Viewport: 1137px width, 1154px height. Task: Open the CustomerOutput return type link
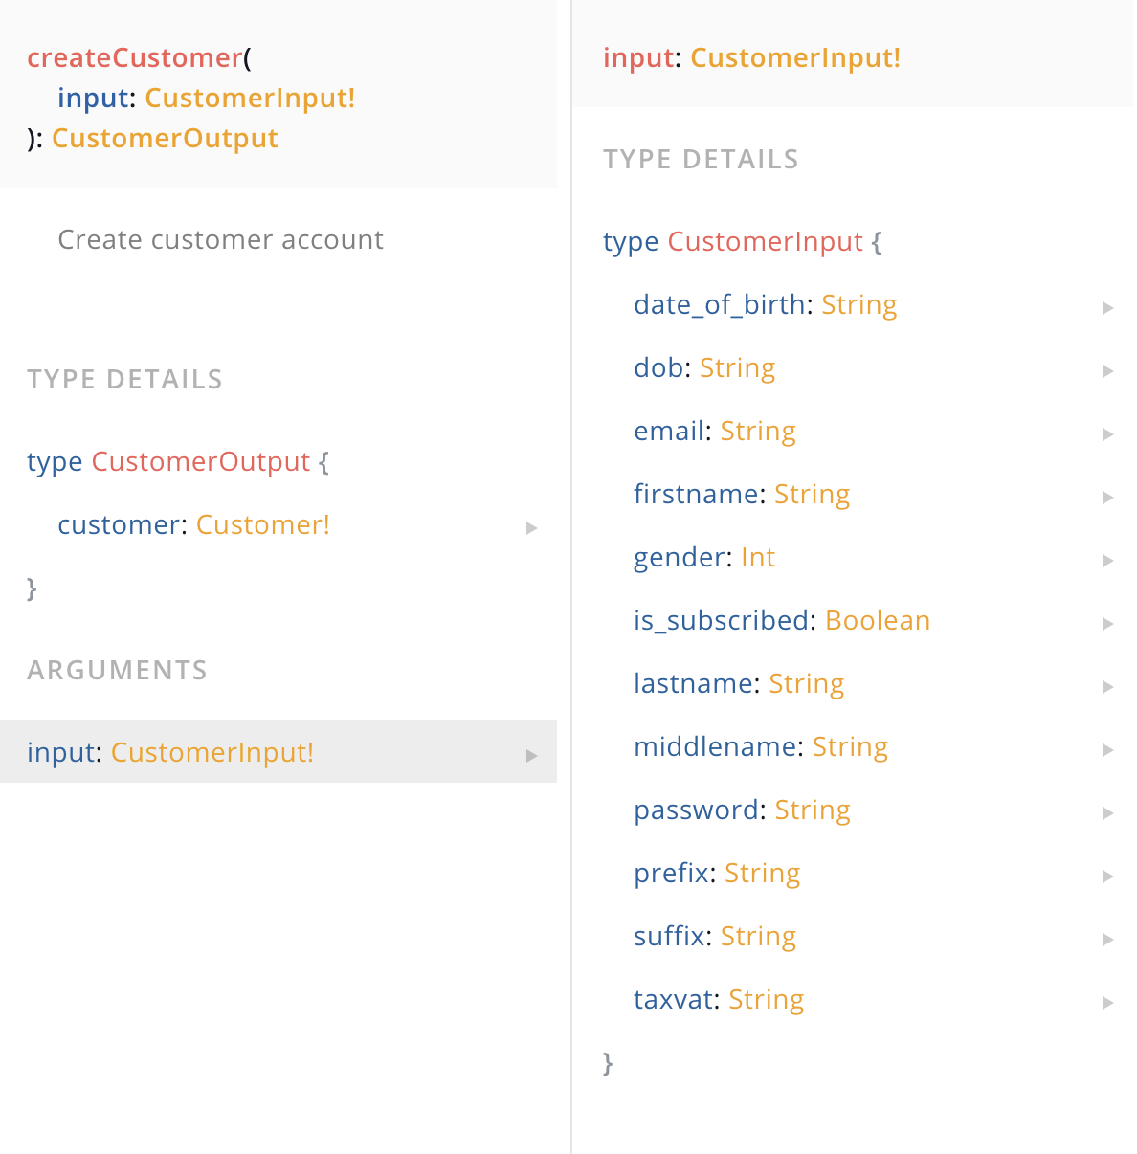[x=165, y=138]
